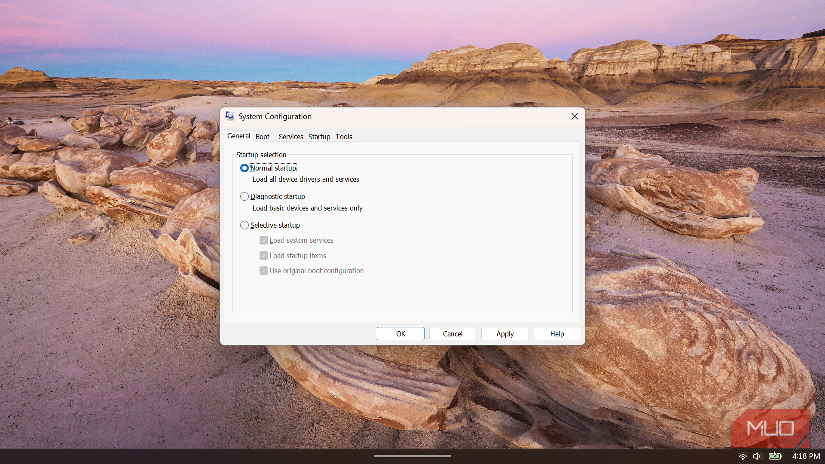Toggle the Load system services checkbox

pyautogui.click(x=264, y=240)
